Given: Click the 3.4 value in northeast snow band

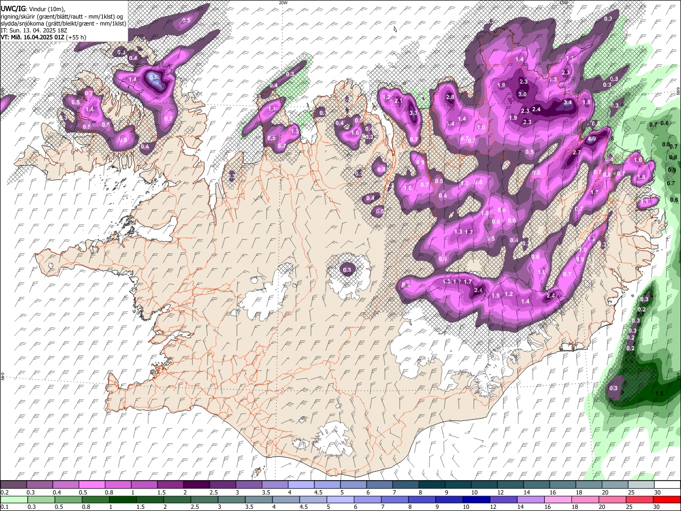Looking at the screenshot, I should pyautogui.click(x=568, y=103).
